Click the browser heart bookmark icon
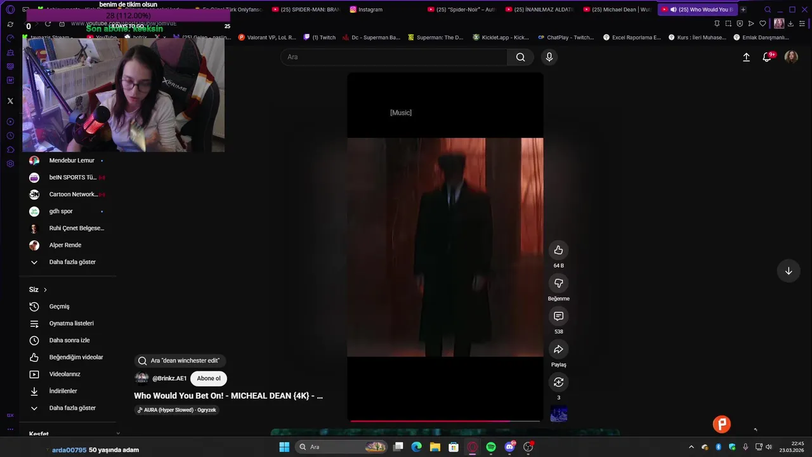 pyautogui.click(x=763, y=23)
